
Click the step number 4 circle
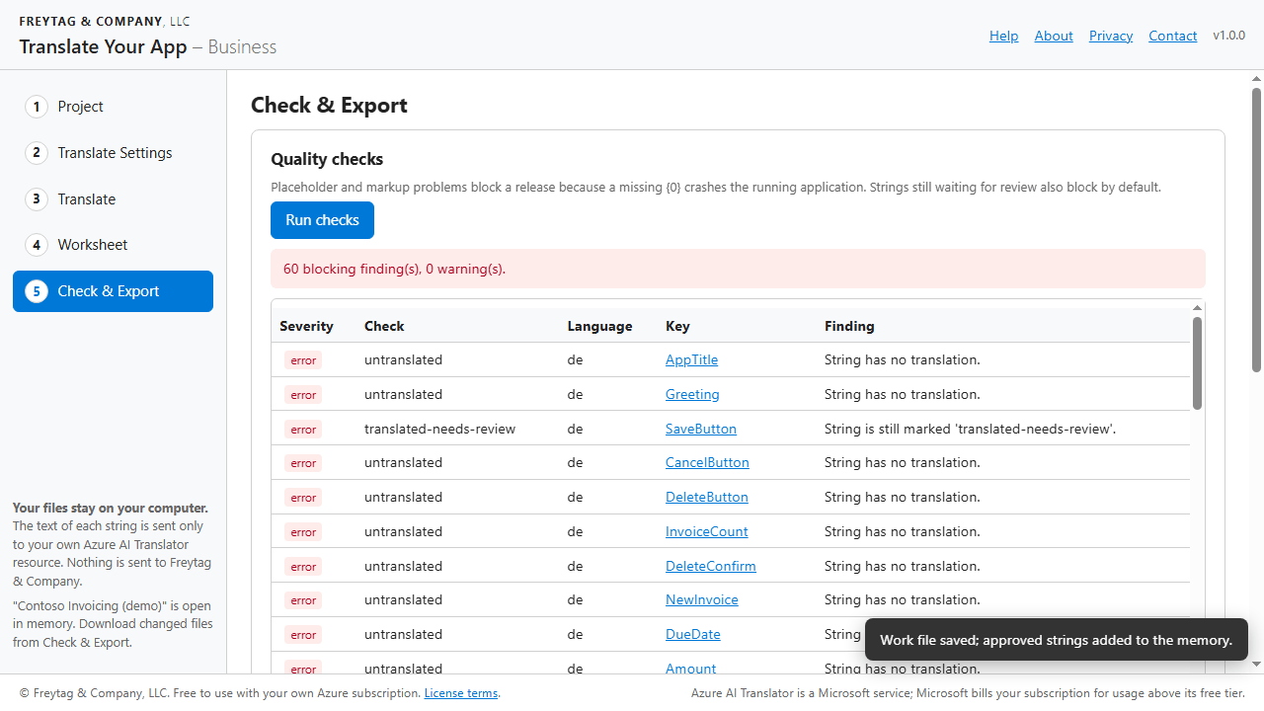(x=37, y=245)
